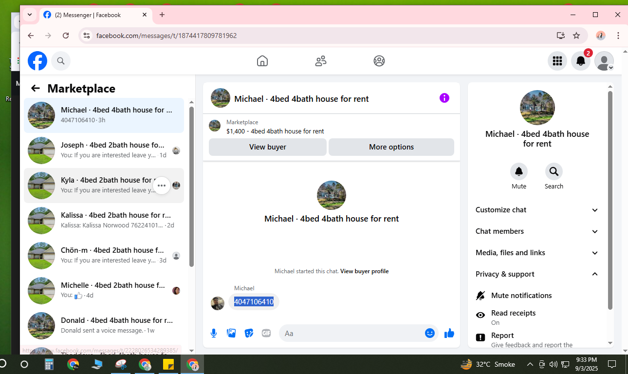This screenshot has width=628, height=374.
Task: Bookmark this page with the star icon
Action: (x=576, y=36)
